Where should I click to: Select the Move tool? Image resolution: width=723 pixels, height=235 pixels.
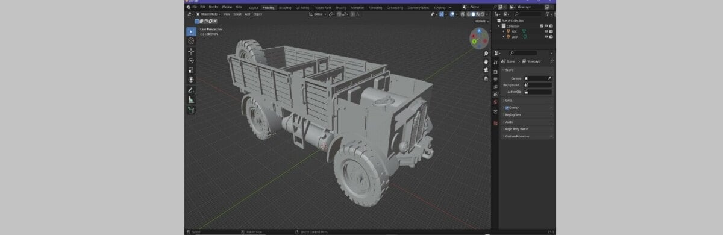pos(191,51)
